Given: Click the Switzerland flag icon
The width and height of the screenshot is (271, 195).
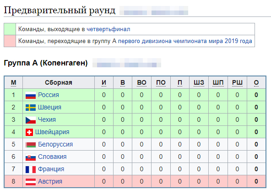Looking at the screenshot, I should 29,132.
